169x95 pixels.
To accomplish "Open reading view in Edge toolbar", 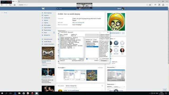I will 147,5.
